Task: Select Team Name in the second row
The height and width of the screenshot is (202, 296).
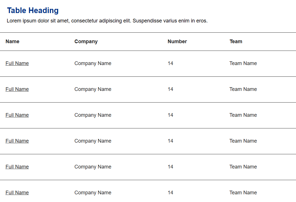Action: coord(243,89)
